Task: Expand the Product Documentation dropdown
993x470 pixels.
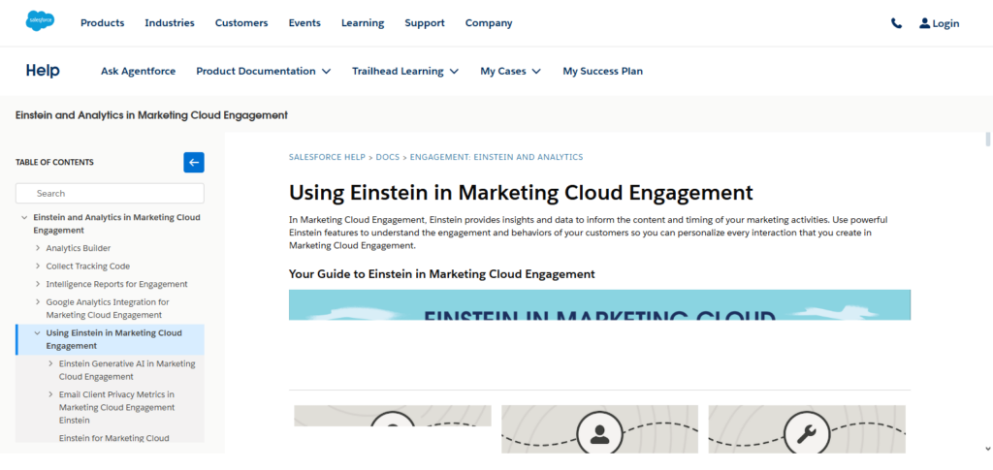Action: click(264, 71)
